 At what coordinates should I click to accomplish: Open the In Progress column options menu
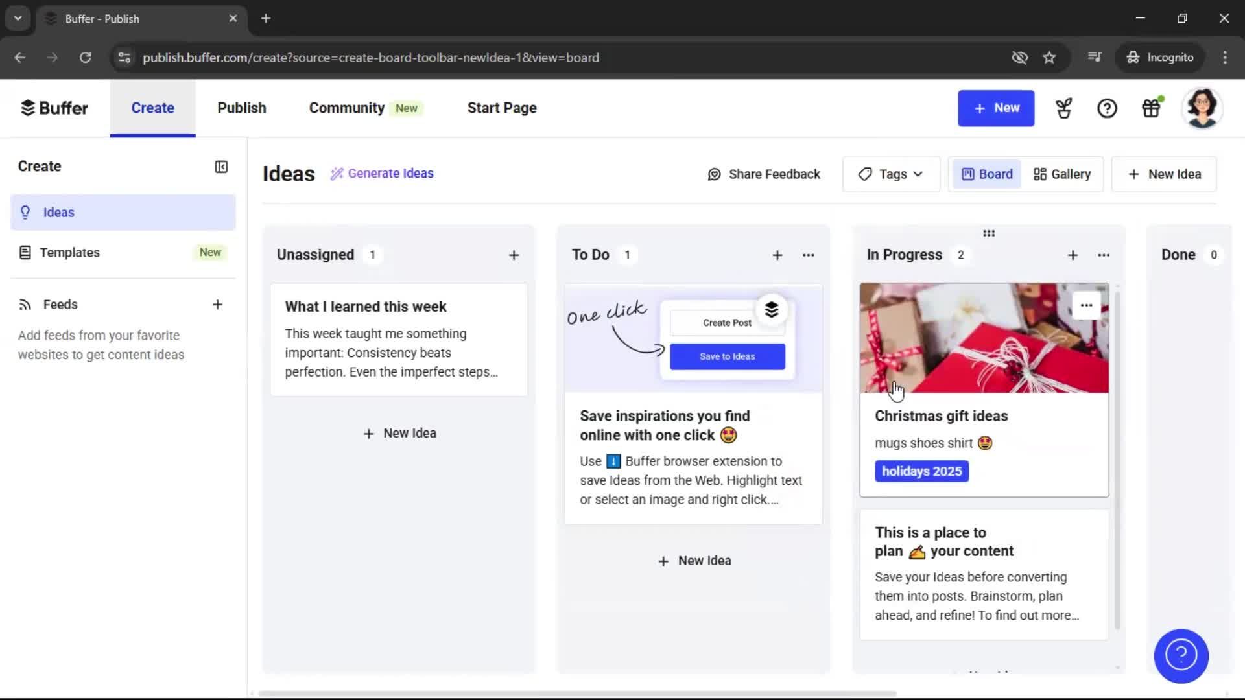1104,255
